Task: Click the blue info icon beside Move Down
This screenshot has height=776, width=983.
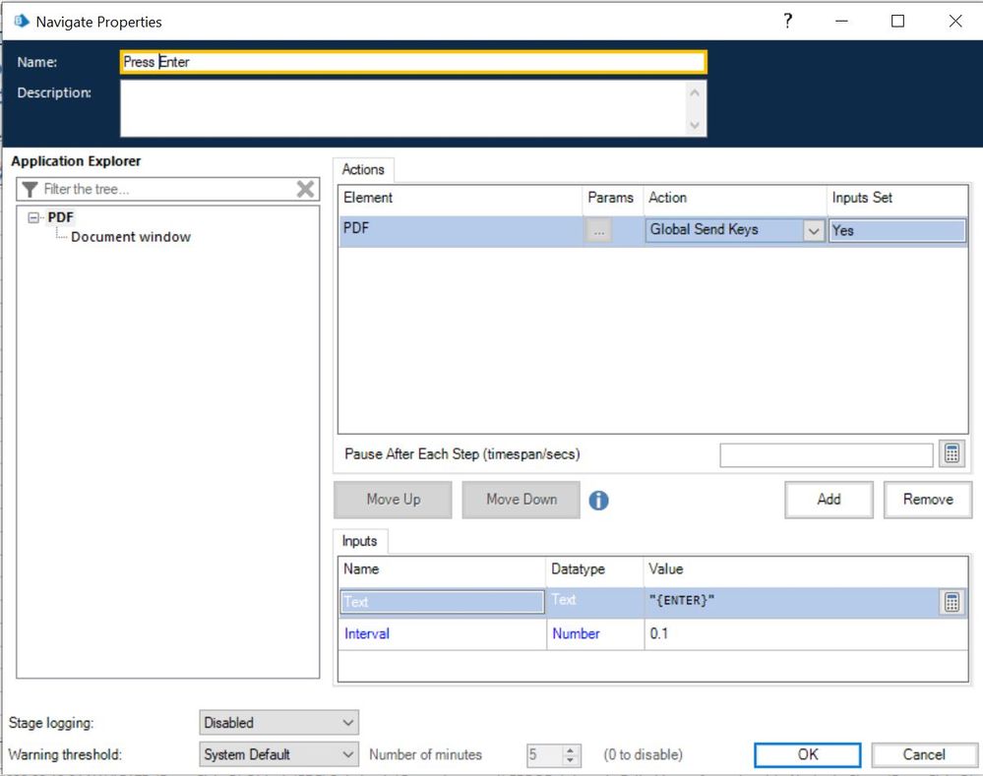Action: (598, 500)
